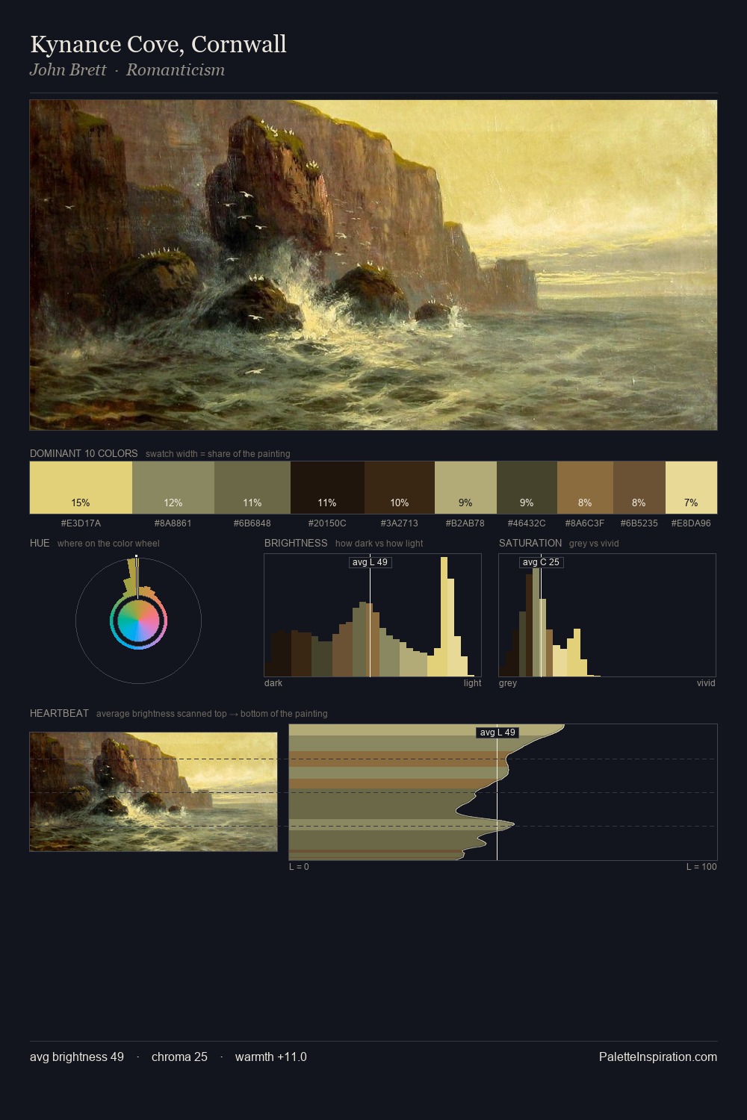Click the 'L = 0' axis label
Screen dimensions: 747x1120
pyautogui.click(x=299, y=867)
